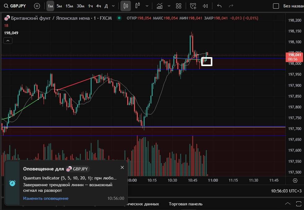Open the indicators icon in toolbar
The width and height of the screenshot is (304, 210).
tap(160, 6)
